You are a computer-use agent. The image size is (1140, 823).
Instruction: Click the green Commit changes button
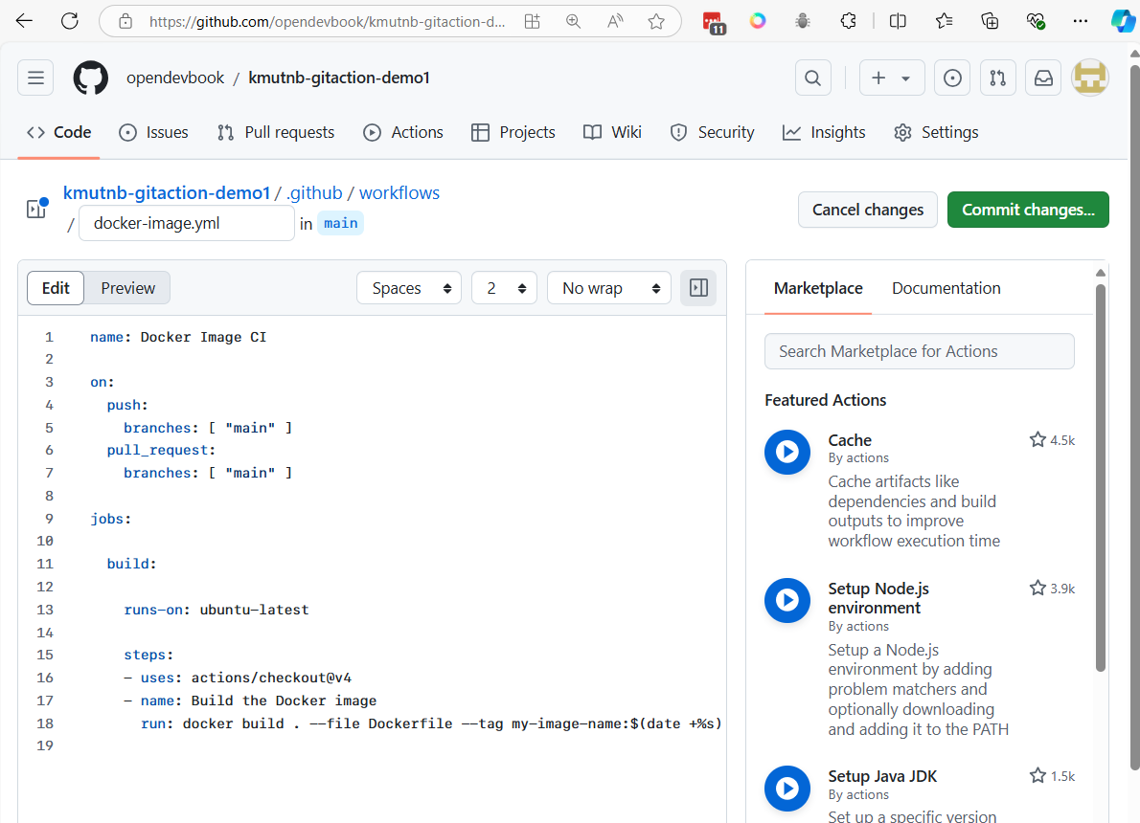[x=1028, y=210]
